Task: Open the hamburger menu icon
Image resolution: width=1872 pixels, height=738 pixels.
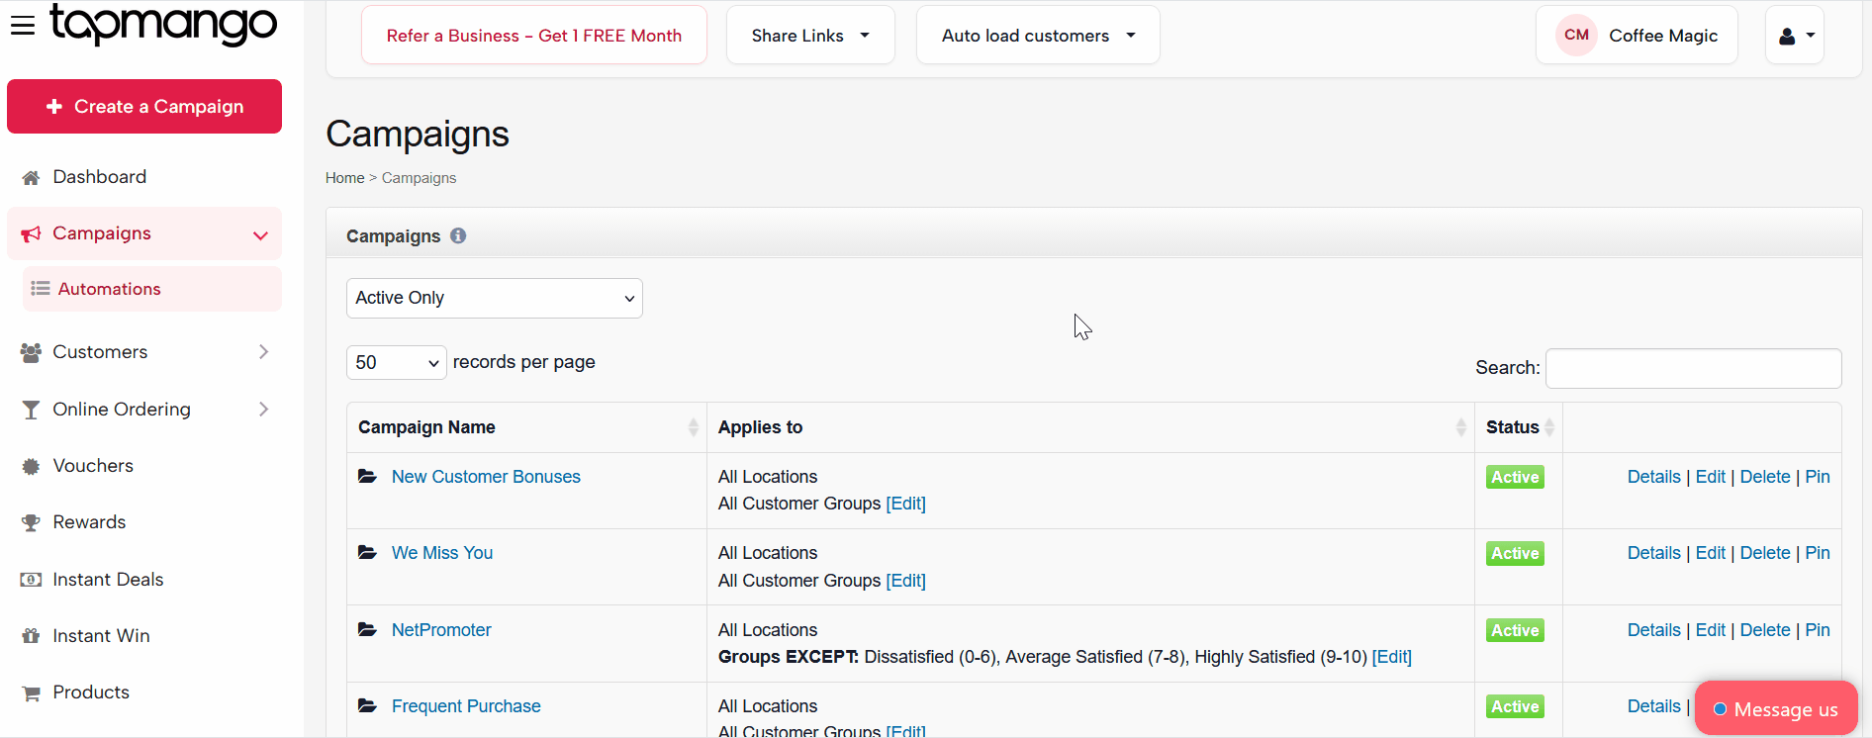Action: click(23, 25)
